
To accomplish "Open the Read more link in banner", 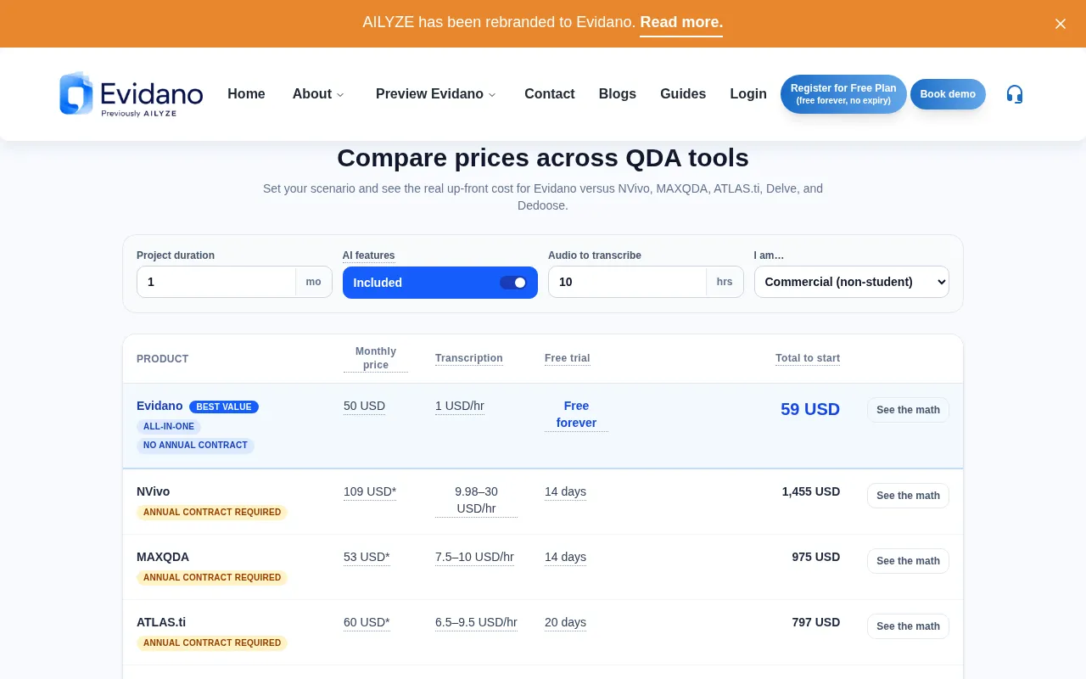I will (x=681, y=23).
